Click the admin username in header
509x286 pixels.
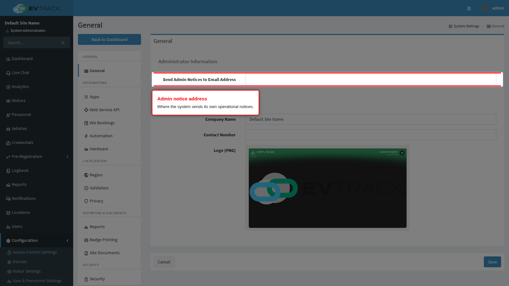498,8
